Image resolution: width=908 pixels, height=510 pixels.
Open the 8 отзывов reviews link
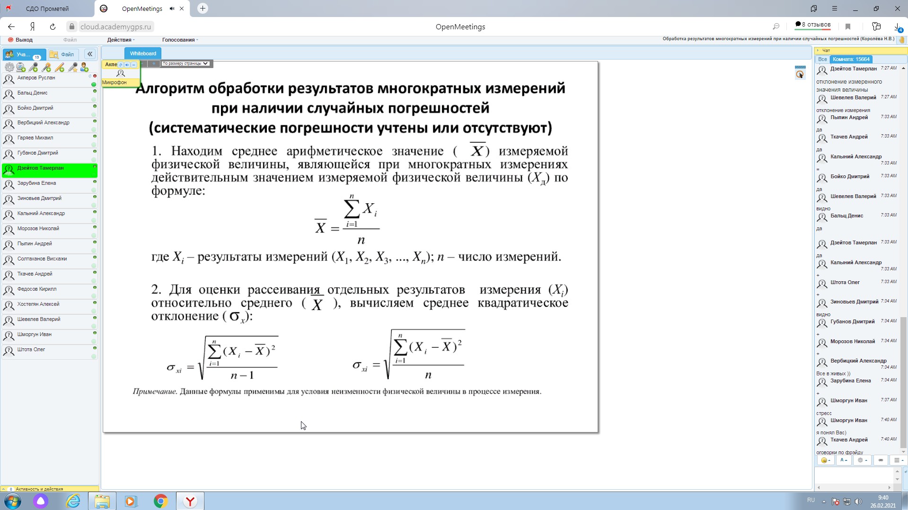click(x=812, y=25)
